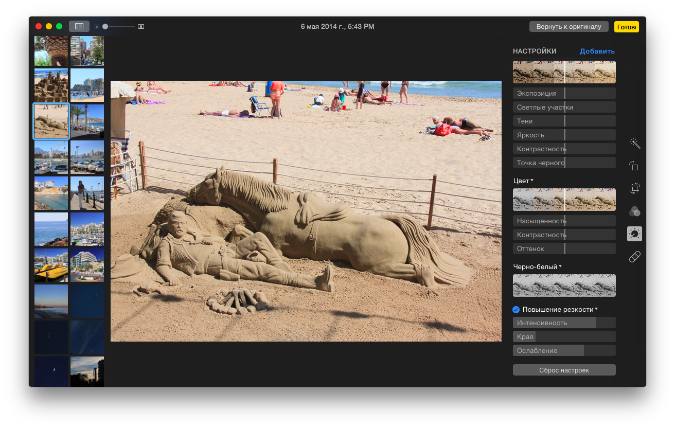This screenshot has width=675, height=428.
Task: Expand the Черно-белый section options
Action: pyautogui.click(x=560, y=266)
